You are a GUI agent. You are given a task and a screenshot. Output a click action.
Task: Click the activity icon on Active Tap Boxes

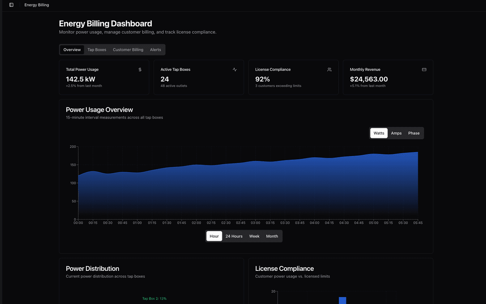click(x=234, y=69)
